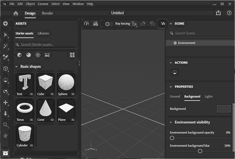Screen dimensions: 235x159
Task: Switch to the Libraries tab
Action: pos(43,33)
